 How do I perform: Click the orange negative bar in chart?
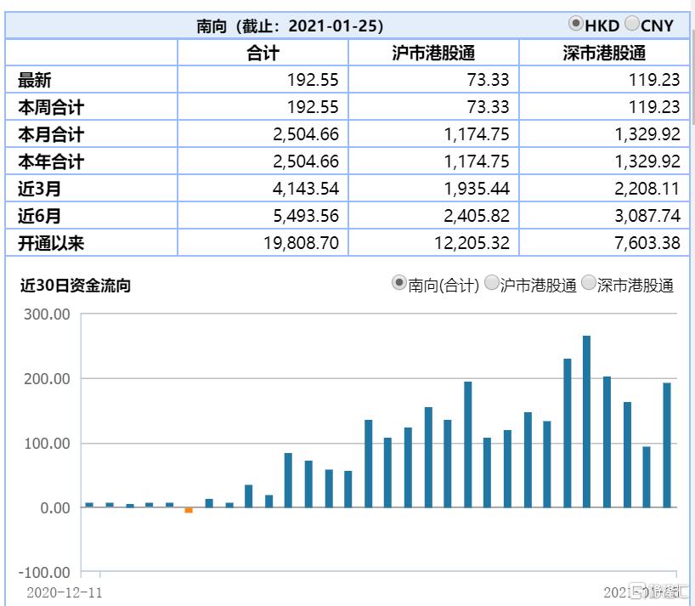189,510
